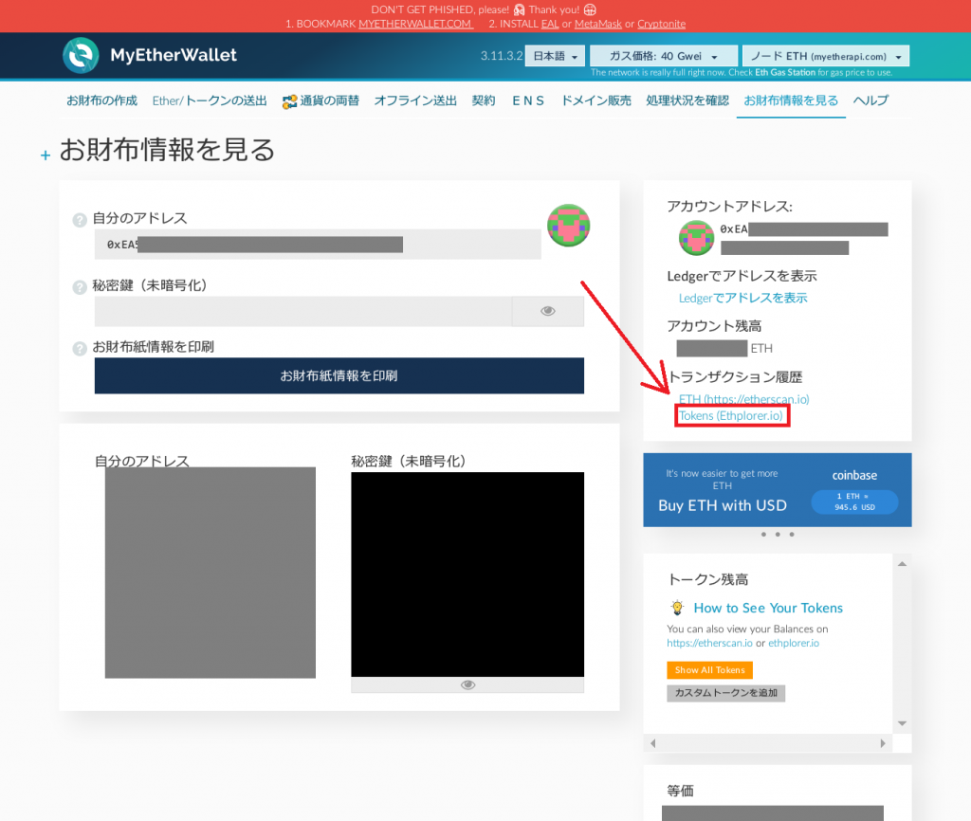The height and width of the screenshot is (821, 971).
Task: Open the ノード ETH node selector dropdown
Action: pos(825,56)
